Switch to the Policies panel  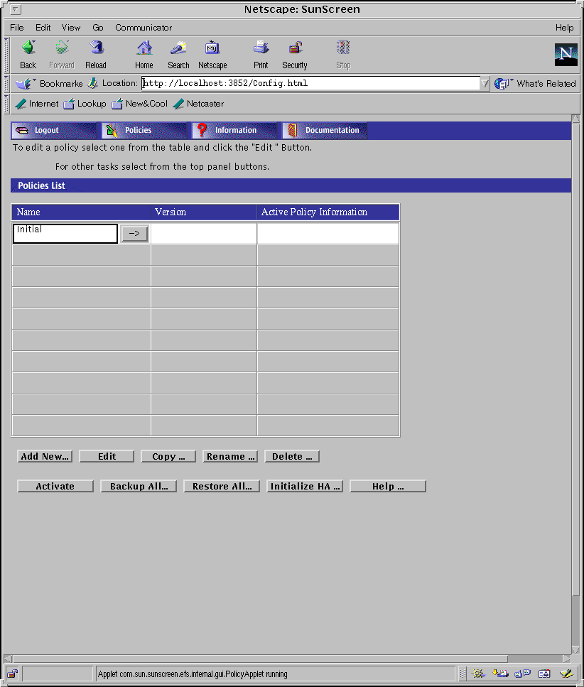[144, 130]
